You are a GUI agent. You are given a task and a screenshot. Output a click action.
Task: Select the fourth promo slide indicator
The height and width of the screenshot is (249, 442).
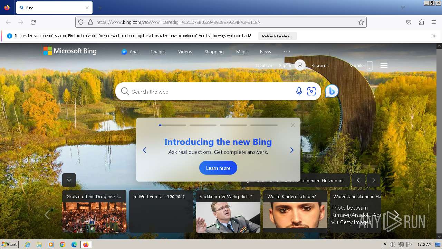point(264,125)
